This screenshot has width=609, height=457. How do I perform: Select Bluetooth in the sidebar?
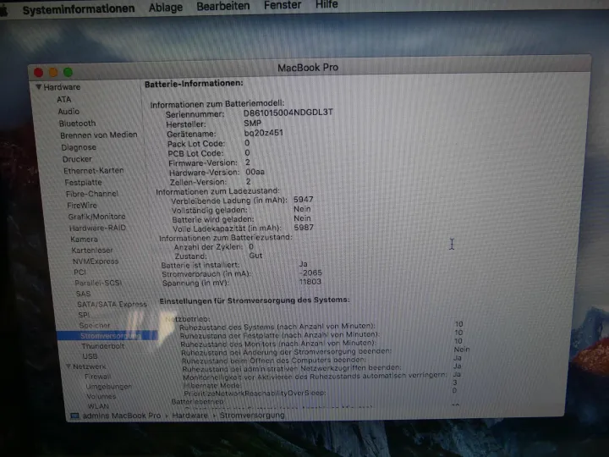(x=77, y=124)
